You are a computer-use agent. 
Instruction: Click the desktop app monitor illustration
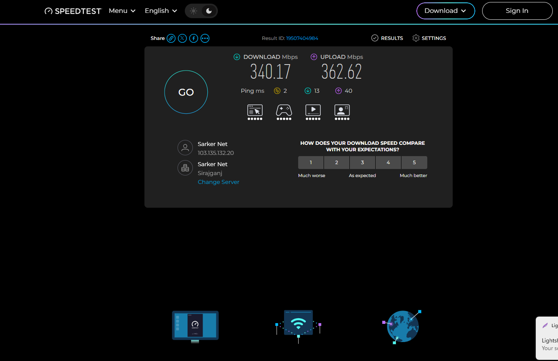point(195,327)
